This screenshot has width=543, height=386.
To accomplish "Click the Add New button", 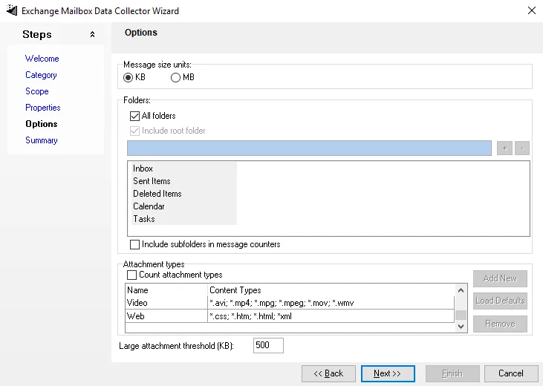I will tap(500, 278).
